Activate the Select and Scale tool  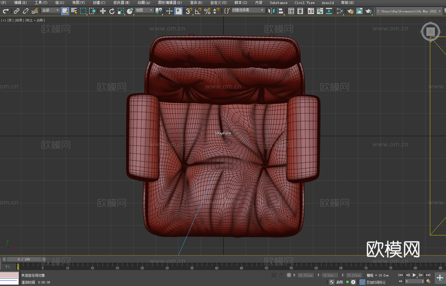coord(121,11)
